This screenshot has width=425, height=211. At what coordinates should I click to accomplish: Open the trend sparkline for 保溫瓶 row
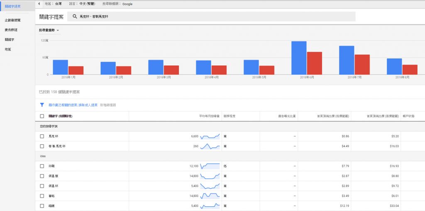point(210,176)
